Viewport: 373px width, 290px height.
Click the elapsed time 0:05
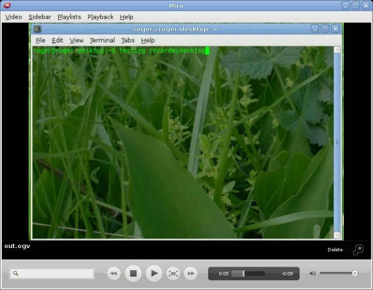pyautogui.click(x=224, y=274)
